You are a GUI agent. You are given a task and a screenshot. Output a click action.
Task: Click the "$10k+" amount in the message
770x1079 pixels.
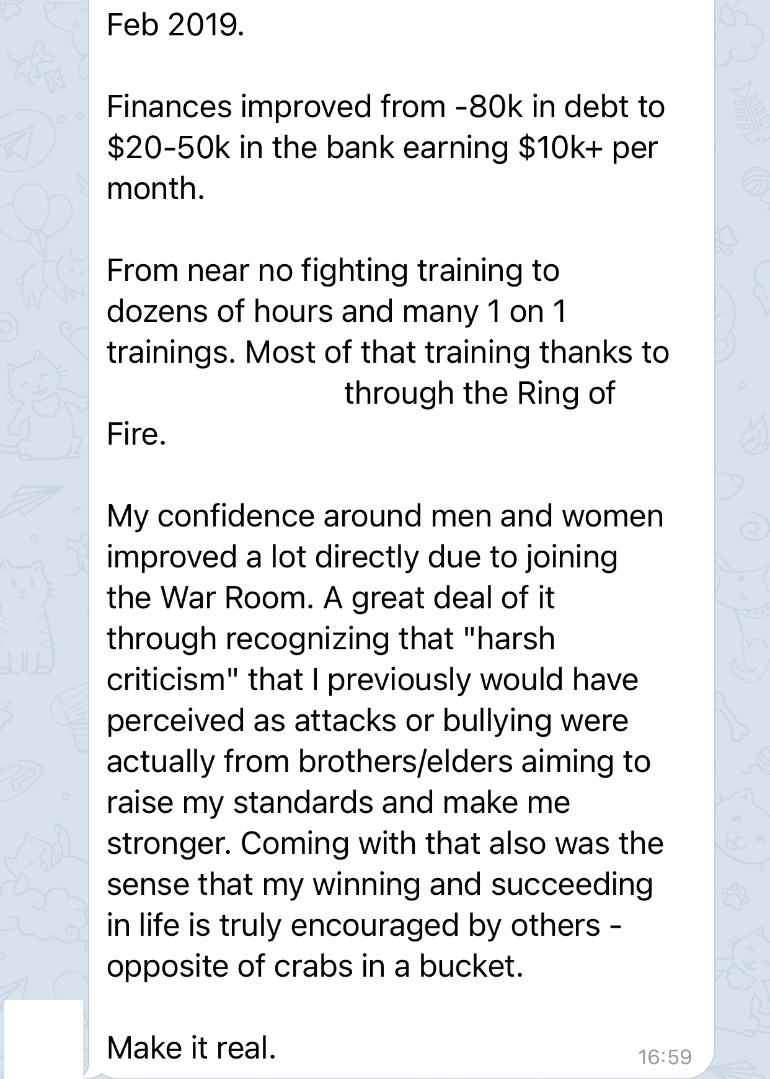pos(560,148)
